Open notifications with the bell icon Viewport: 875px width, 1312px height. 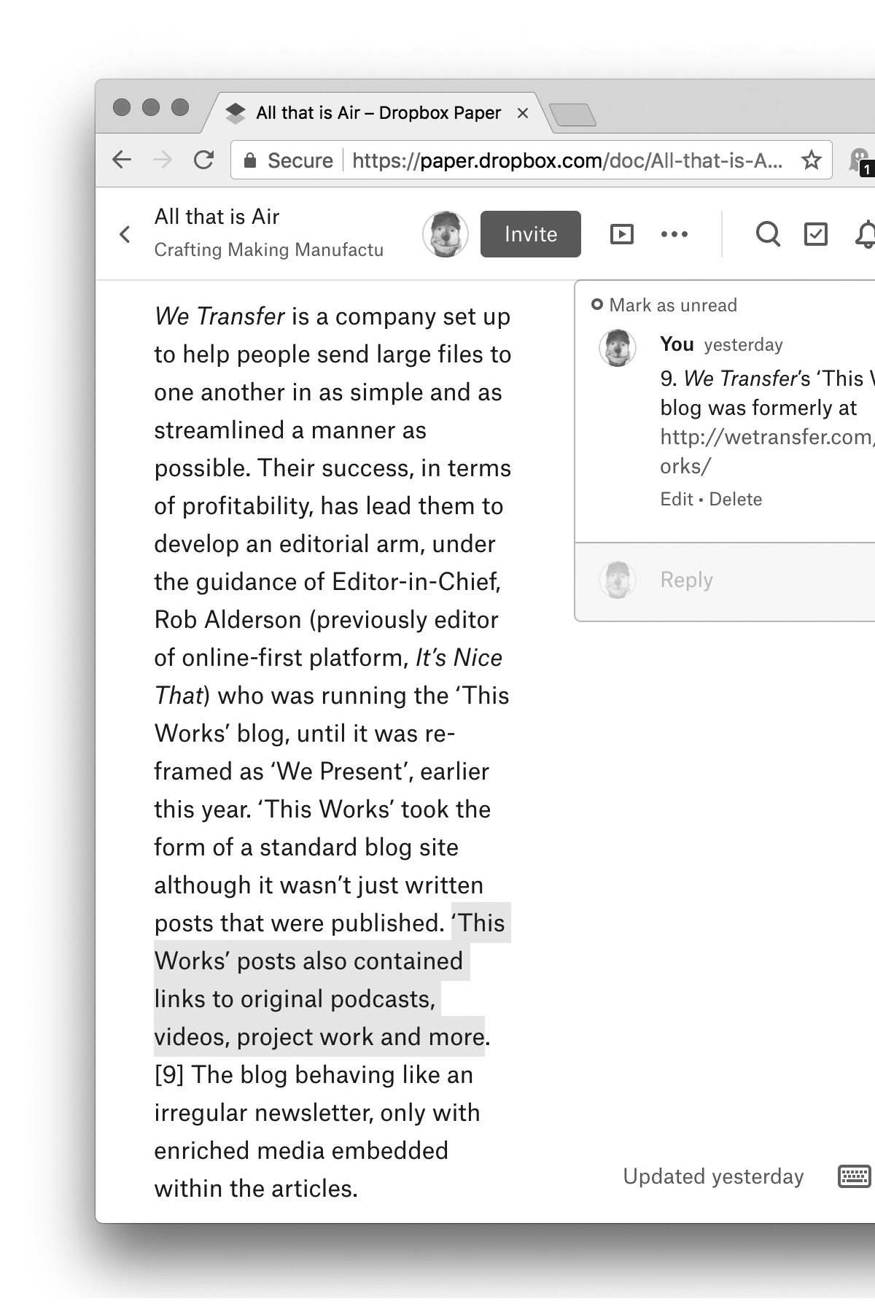pos(865,234)
